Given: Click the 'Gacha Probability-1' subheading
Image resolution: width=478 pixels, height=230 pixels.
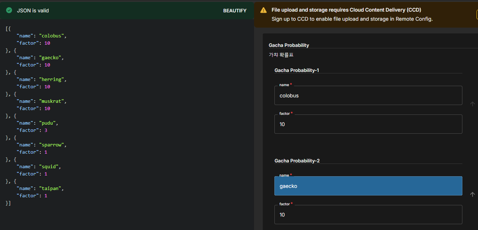Looking at the screenshot, I should pyautogui.click(x=297, y=70).
